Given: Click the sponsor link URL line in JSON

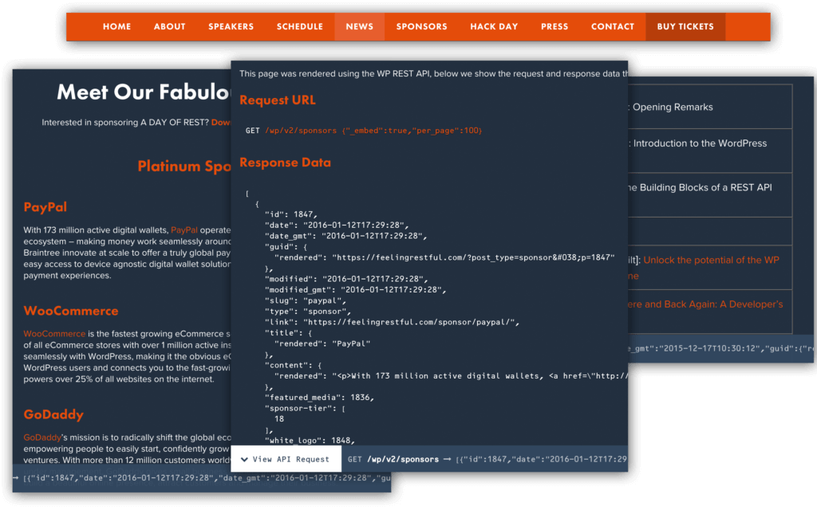Looking at the screenshot, I should (x=393, y=322).
